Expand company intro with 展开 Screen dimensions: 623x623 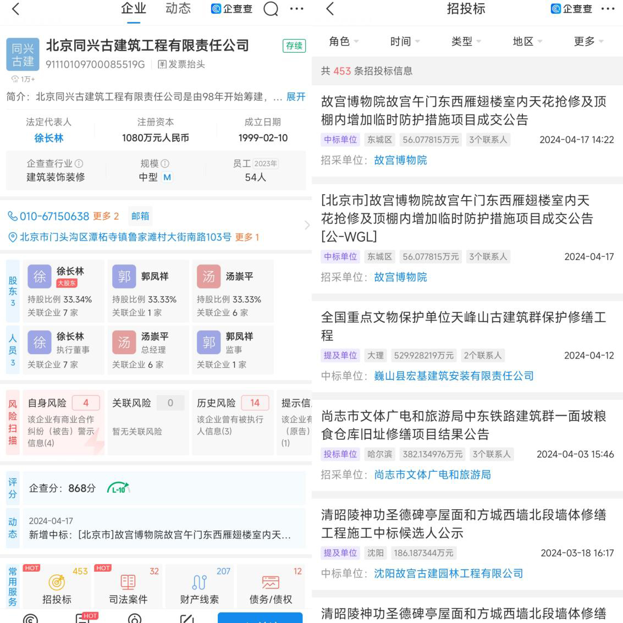click(x=296, y=97)
